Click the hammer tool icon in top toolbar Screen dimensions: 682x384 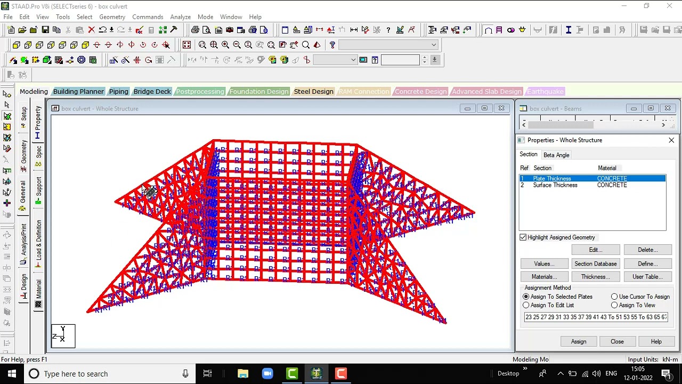(x=174, y=30)
